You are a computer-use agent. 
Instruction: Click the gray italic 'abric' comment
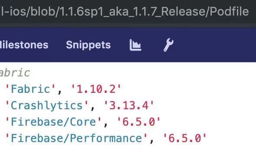(15, 73)
